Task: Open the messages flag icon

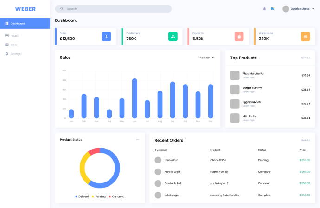Action: tap(273, 8)
